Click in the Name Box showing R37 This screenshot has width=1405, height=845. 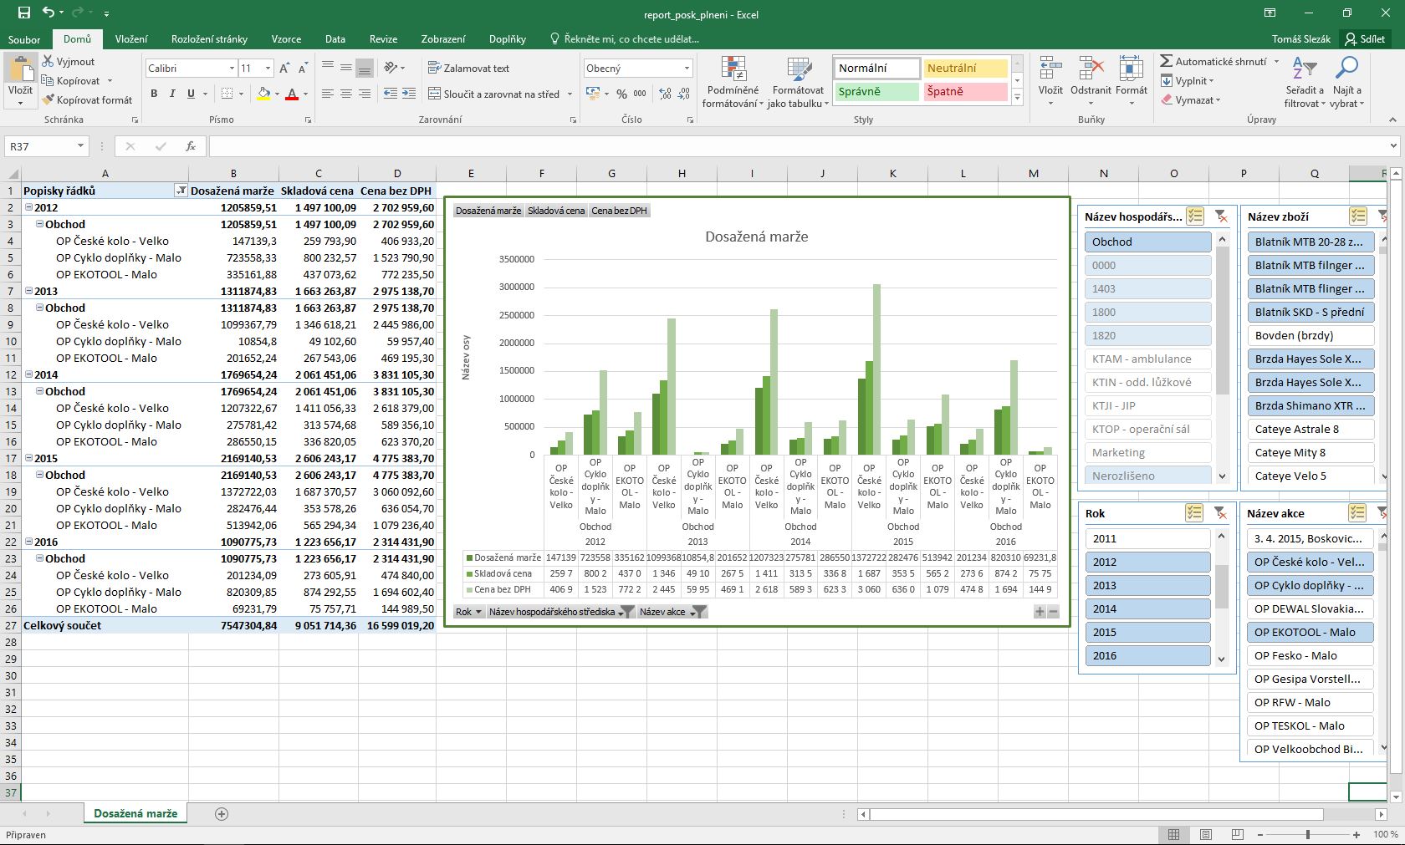pyautogui.click(x=40, y=146)
